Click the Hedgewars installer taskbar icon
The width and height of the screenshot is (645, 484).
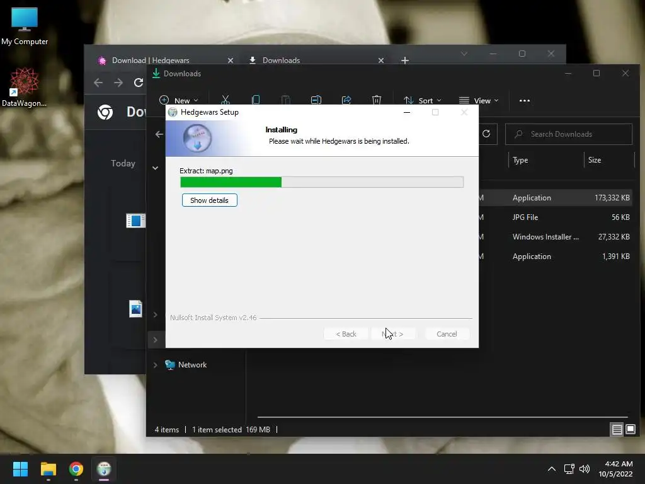(104, 469)
